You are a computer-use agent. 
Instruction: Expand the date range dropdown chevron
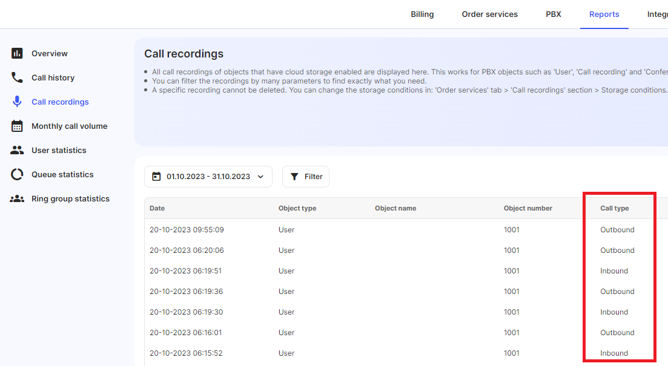261,177
